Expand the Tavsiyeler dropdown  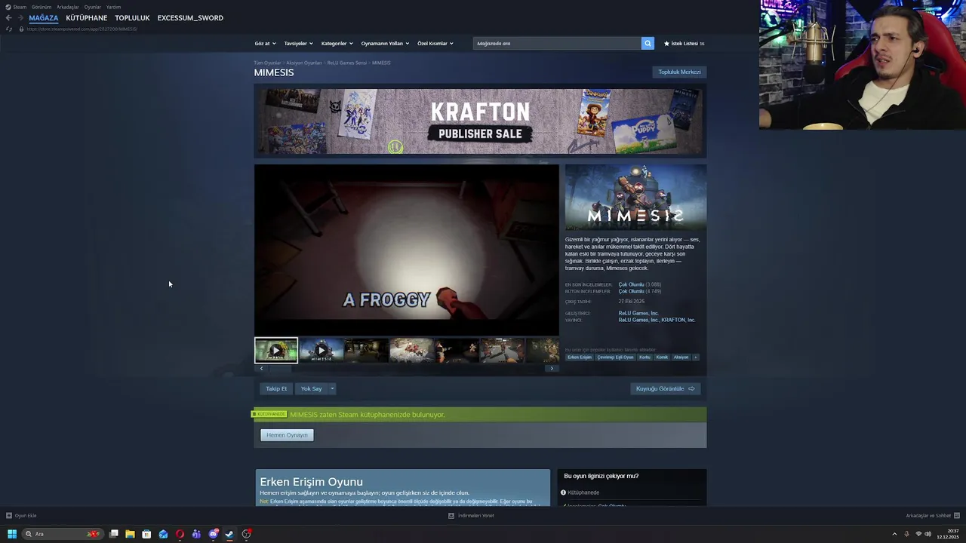point(298,44)
